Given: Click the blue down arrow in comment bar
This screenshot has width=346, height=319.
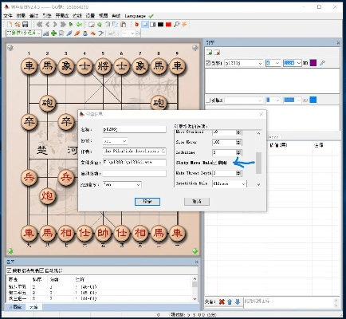Looking at the screenshot, I should (238, 301).
